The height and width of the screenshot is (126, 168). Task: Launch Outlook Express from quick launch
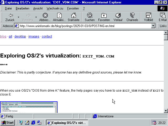[x=39, y=123]
